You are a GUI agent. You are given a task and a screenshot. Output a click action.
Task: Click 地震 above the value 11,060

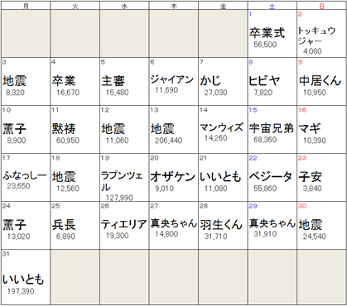pos(113,129)
